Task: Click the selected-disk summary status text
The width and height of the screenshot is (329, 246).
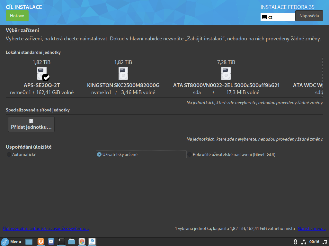Action: [235, 228]
